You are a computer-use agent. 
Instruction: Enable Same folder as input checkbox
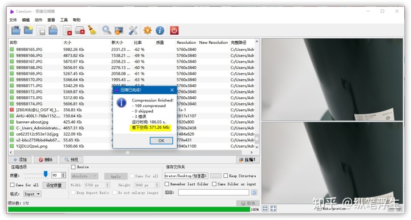(214, 184)
